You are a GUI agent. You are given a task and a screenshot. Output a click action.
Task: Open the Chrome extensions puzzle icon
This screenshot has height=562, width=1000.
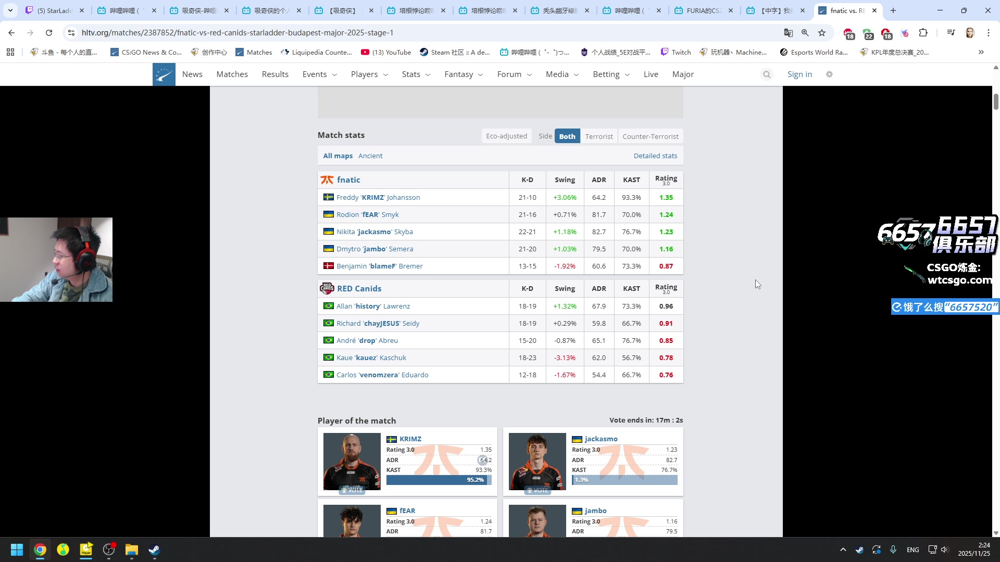(923, 33)
